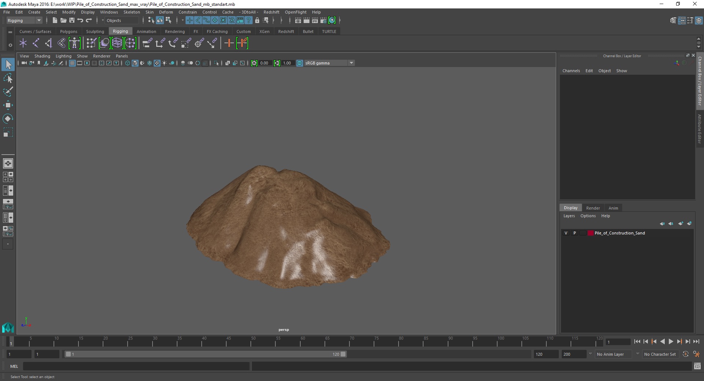Open Render Settings window
The width and height of the screenshot is (704, 381).
[323, 21]
